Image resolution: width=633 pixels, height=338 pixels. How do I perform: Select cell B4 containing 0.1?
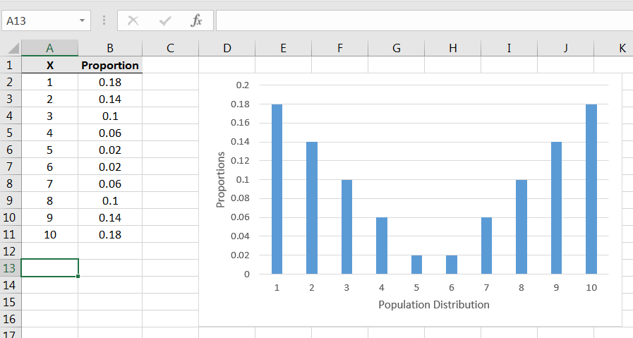(110, 116)
